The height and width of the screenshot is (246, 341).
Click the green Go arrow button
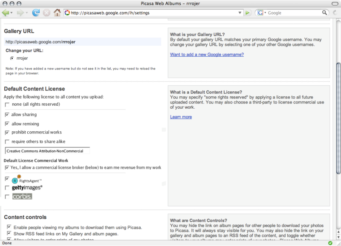(x=247, y=13)
